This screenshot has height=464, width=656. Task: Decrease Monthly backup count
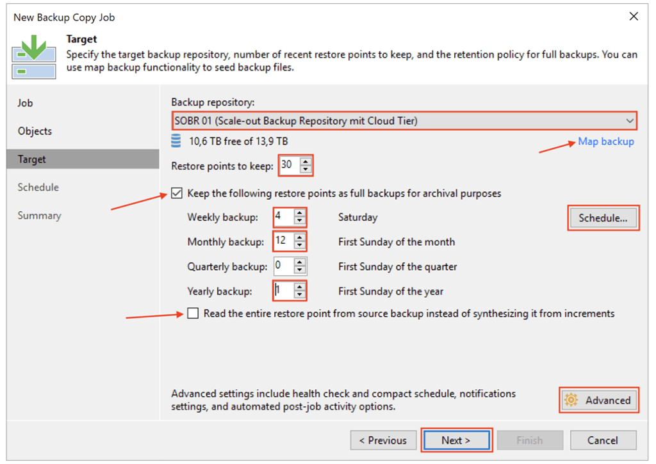click(x=300, y=245)
